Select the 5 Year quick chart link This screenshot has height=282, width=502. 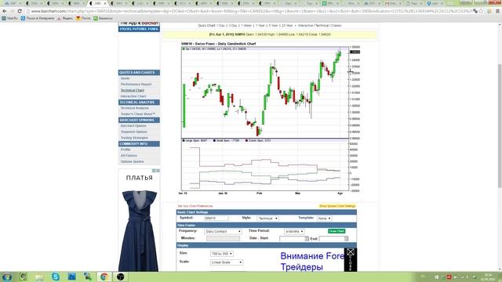click(x=273, y=25)
